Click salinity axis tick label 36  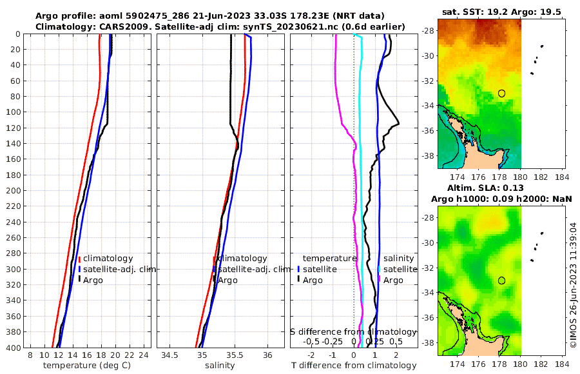coord(267,355)
